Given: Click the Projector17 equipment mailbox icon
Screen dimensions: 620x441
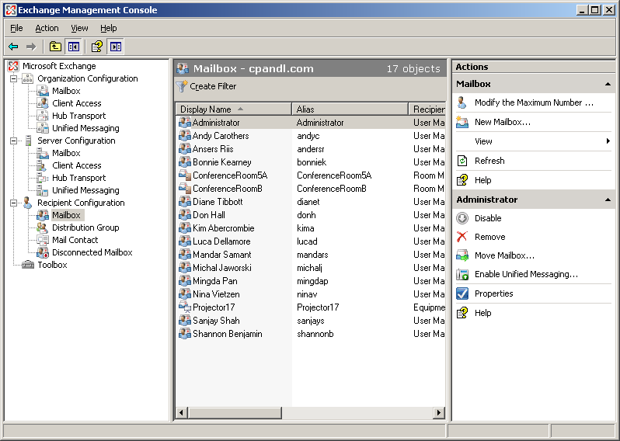Looking at the screenshot, I should point(185,307).
